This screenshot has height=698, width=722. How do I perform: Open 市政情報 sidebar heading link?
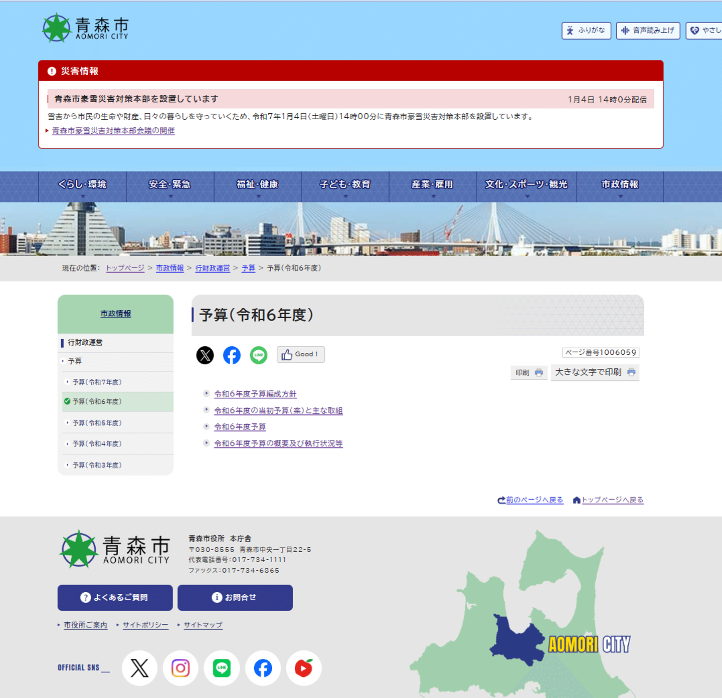point(116,314)
